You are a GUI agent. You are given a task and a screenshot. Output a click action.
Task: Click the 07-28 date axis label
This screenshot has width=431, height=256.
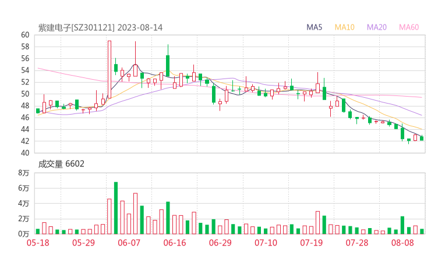point(357,243)
